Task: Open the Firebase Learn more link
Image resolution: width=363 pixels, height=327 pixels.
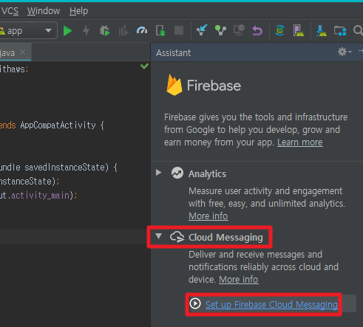Action: tap(300, 142)
